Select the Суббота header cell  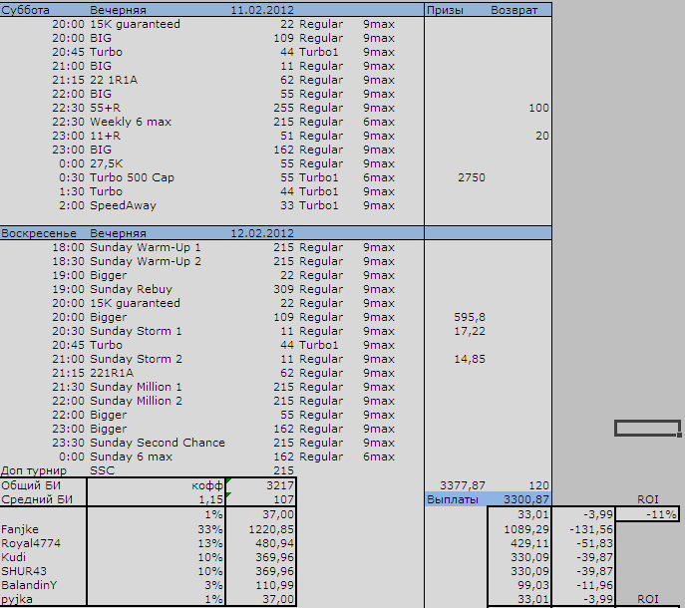[x=25, y=10]
